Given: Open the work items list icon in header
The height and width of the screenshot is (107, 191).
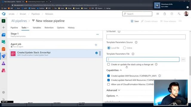Looking at the screenshot, I should tap(158, 14).
